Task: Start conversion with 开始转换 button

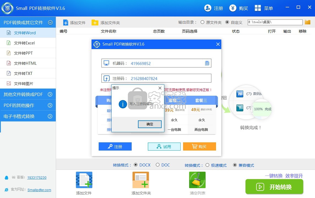Action: point(274,186)
